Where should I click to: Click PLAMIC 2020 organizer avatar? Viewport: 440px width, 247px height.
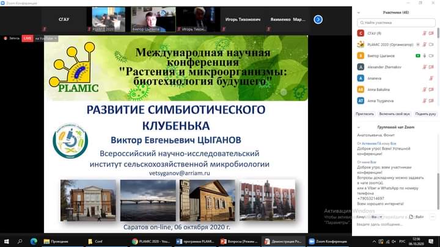click(361, 45)
